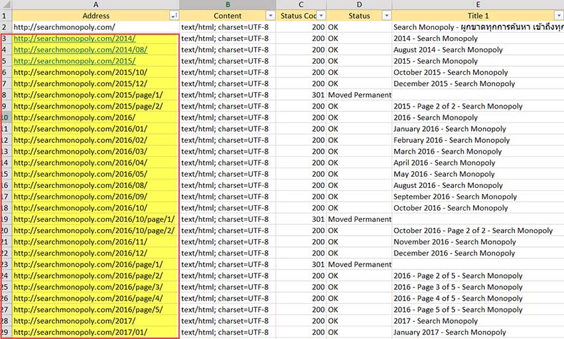Select column C header
This screenshot has width=564, height=339.
coord(301,5)
